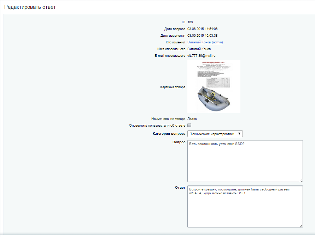Focus the Вопрос text area
The width and height of the screenshot is (315, 237).
click(x=245, y=161)
